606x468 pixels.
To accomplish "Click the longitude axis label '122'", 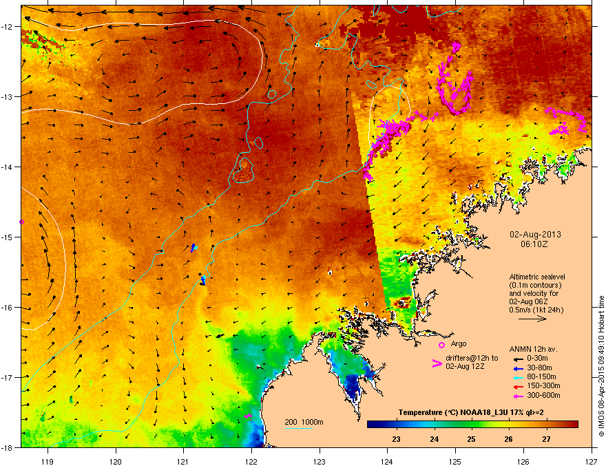I will [251, 462].
